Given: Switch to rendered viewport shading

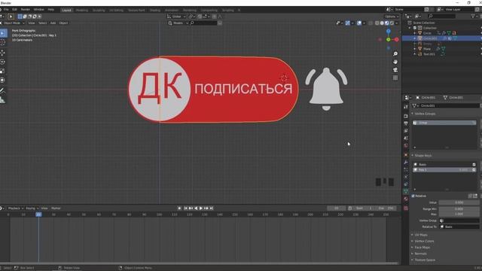Looking at the screenshot, I should (x=392, y=23).
